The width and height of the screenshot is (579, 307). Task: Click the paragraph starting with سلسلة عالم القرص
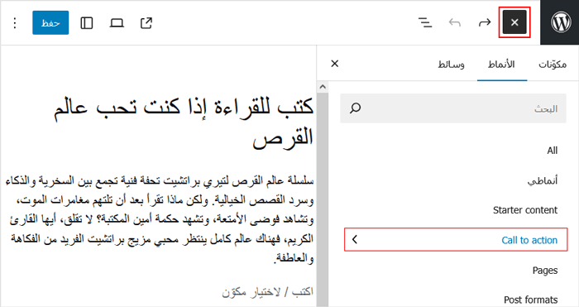(160, 219)
